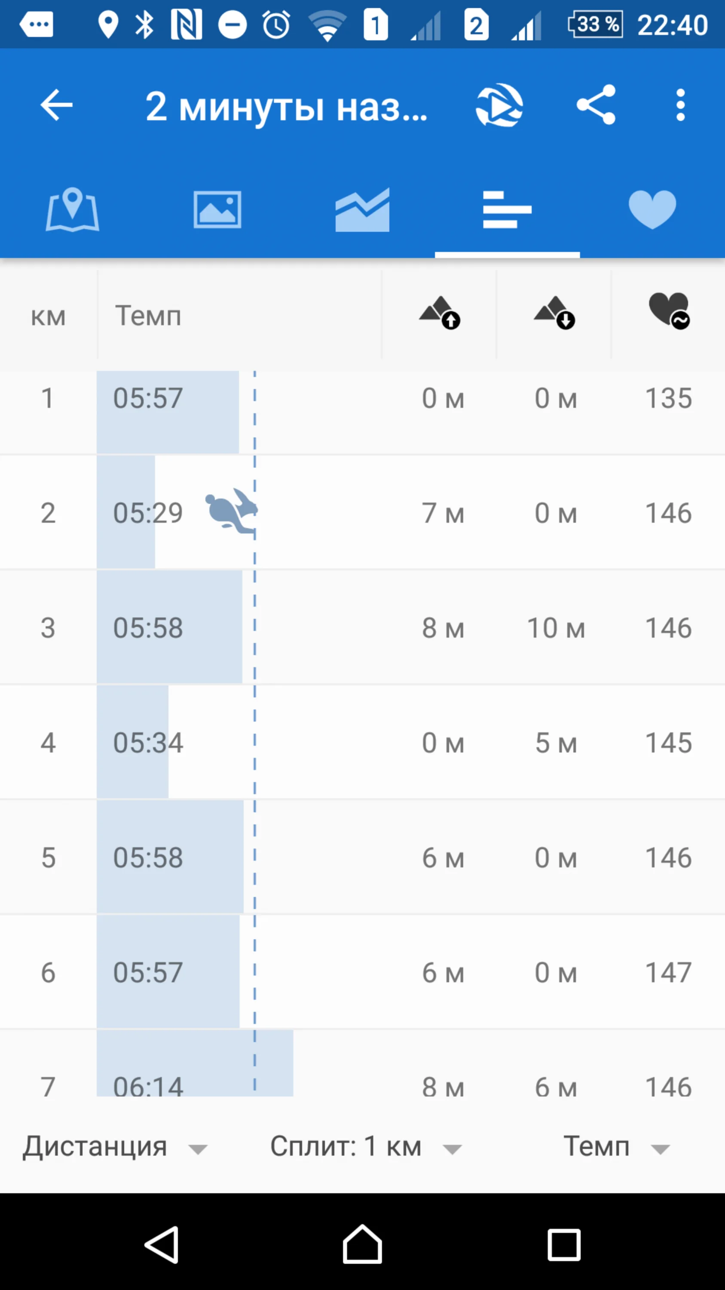Tap the average heart rate column icon

point(669,310)
